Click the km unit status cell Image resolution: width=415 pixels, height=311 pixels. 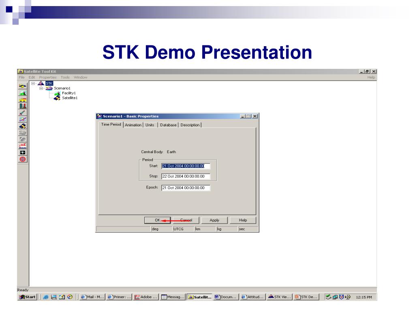pos(205,229)
